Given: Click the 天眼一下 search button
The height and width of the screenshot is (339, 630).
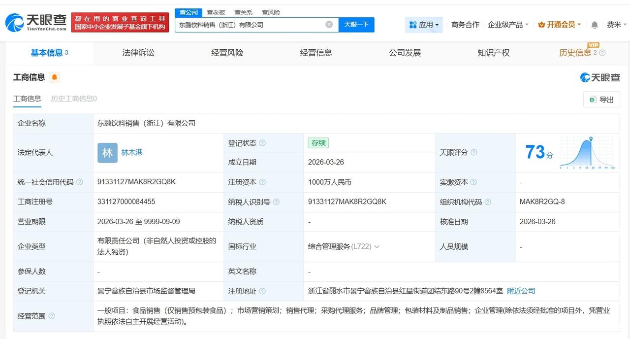Looking at the screenshot, I should click(356, 24).
